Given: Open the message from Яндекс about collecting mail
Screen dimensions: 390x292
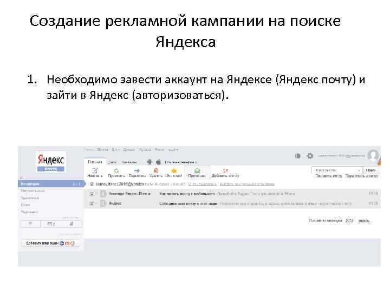Looking at the screenshot, I should point(231,203).
